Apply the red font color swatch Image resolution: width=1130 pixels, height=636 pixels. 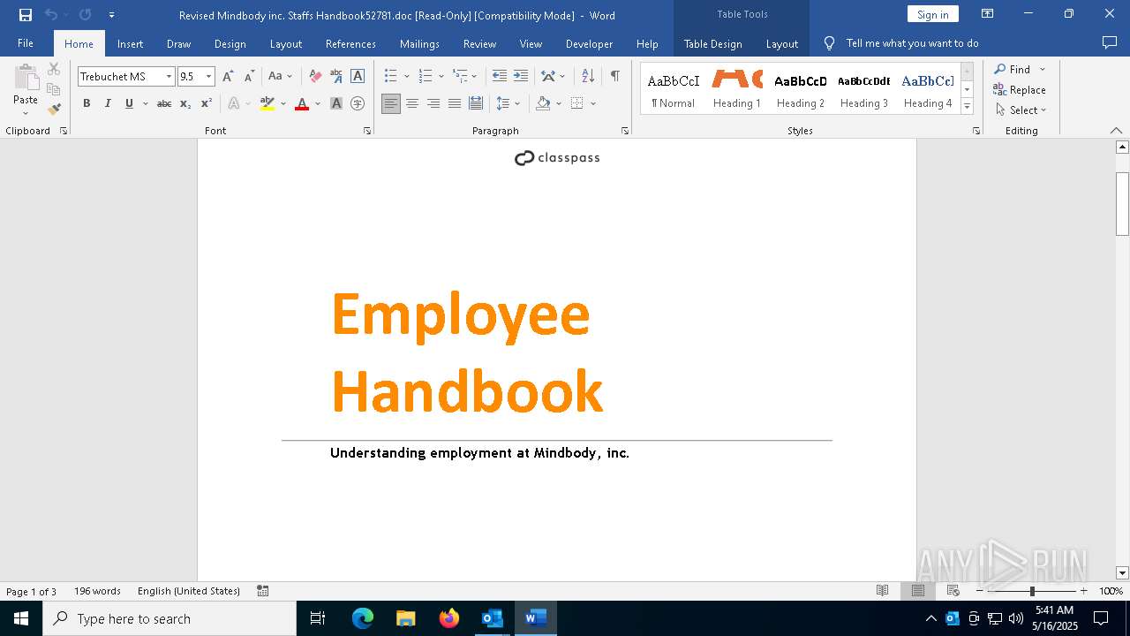(302, 103)
